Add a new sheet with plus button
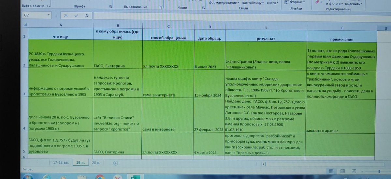 pyautogui.click(x=115, y=163)
